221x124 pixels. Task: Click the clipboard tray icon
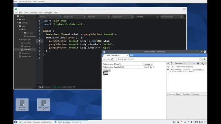pyautogui.click(x=178, y=122)
